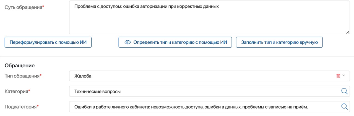Click Заполнить тип и категорию вручную
The width and height of the screenshot is (354, 116).
click(x=279, y=42)
